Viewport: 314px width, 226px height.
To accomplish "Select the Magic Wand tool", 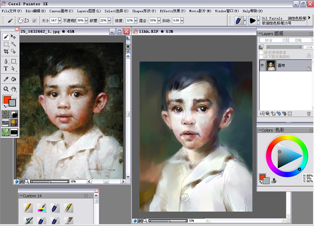I will click(x=14, y=44).
